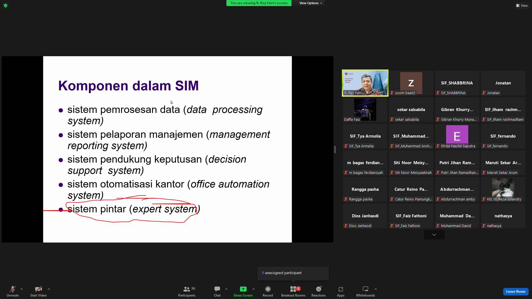This screenshot has width=532, height=299.
Task: Click the muted mic icon on SIF_fernando's tile
Action: pos(484,146)
